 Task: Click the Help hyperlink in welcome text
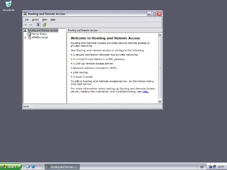(145, 91)
